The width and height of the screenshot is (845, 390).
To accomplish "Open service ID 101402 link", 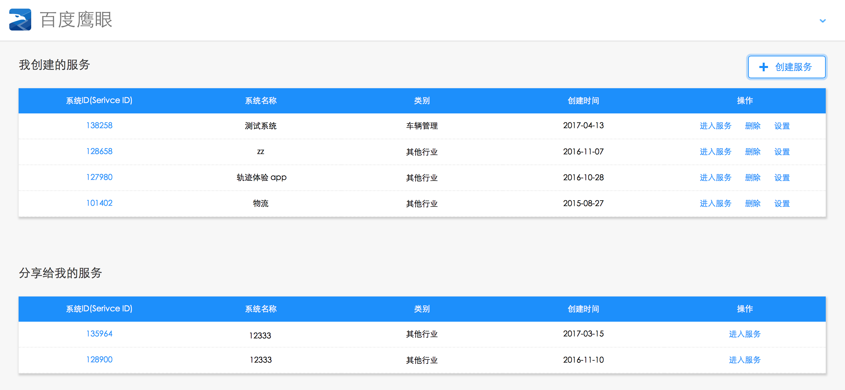I will pyautogui.click(x=99, y=203).
